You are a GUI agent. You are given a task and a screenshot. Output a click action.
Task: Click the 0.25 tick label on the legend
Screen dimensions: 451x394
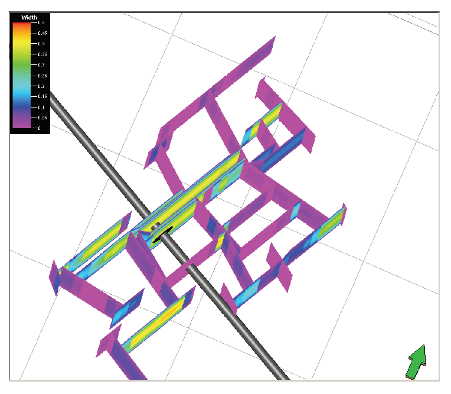(x=43, y=76)
